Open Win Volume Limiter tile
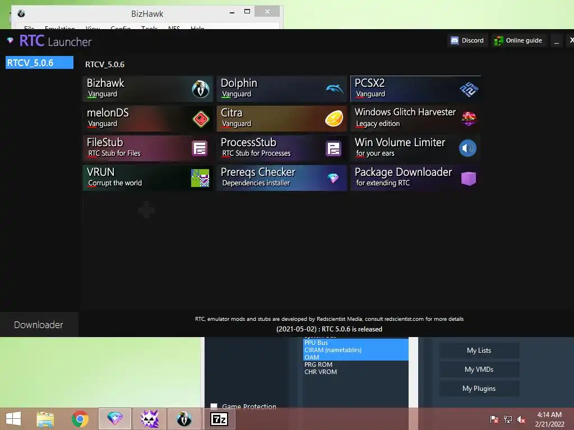The height and width of the screenshot is (430, 574). tap(415, 148)
